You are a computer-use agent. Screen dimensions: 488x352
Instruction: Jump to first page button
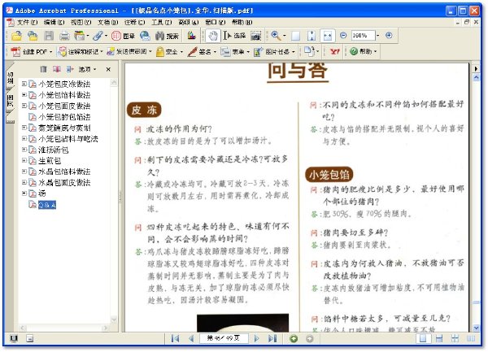coord(175,338)
